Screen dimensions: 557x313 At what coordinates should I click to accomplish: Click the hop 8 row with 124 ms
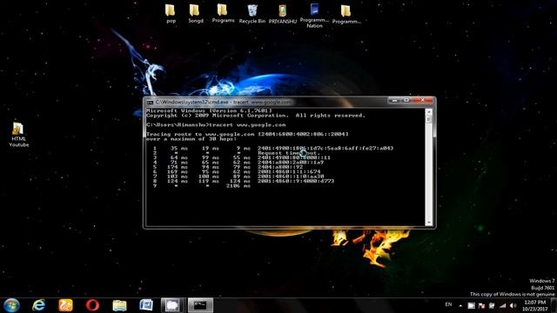point(244,181)
